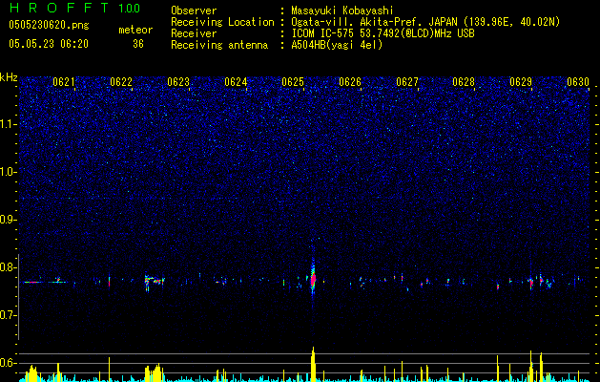600x382 pixels.
Task: Click the 'meteor' count label
Action: (135, 30)
